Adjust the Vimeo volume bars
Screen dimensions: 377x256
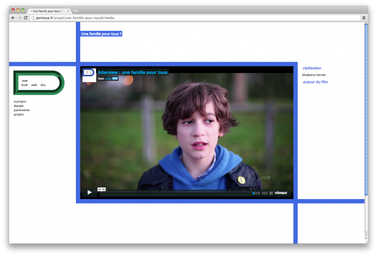tap(256, 193)
